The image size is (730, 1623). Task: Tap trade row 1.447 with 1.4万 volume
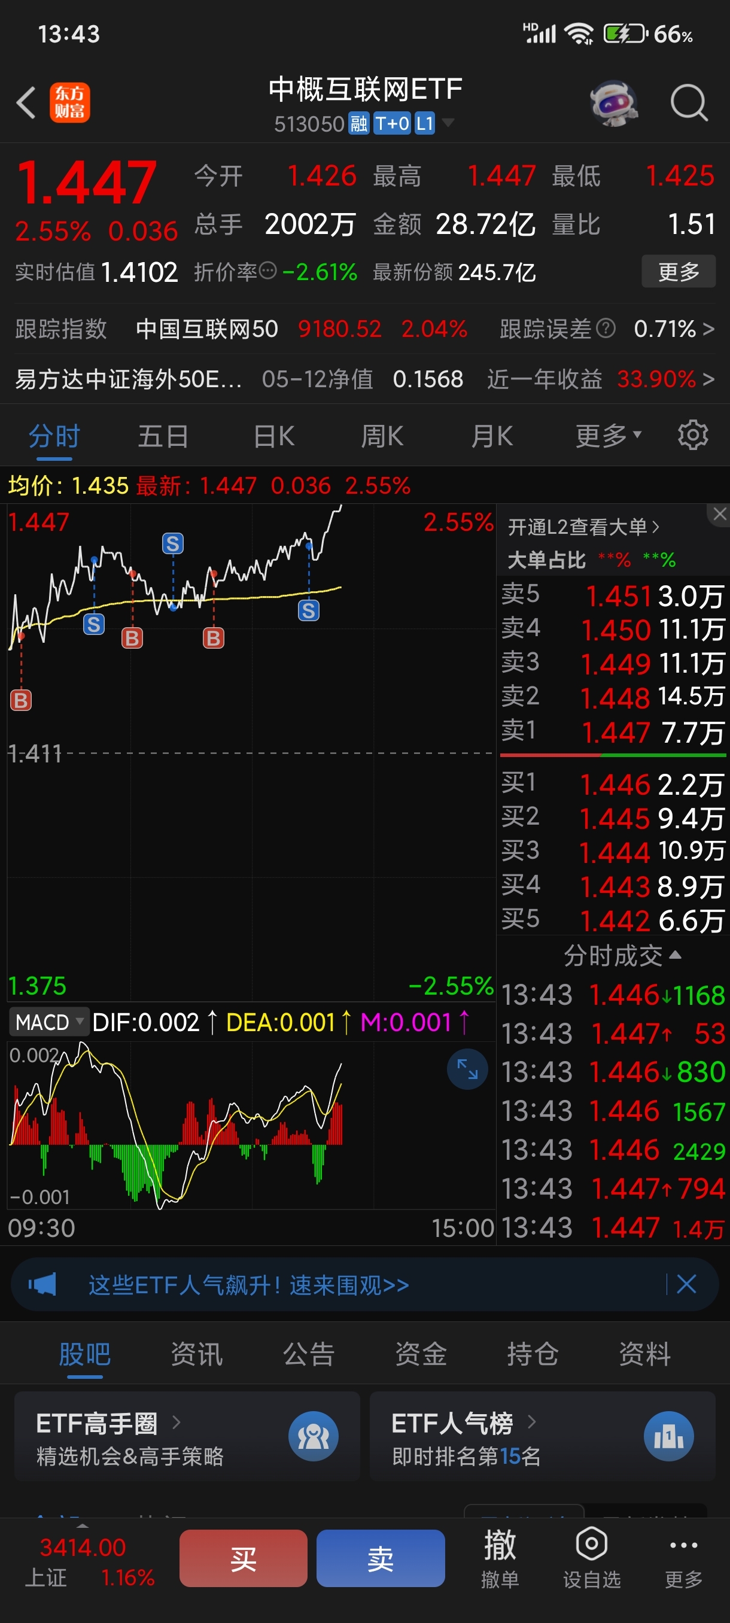[613, 1227]
